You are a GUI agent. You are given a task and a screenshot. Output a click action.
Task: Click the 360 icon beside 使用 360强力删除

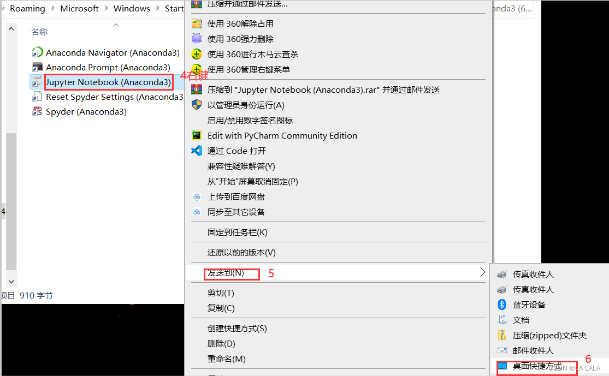point(197,39)
